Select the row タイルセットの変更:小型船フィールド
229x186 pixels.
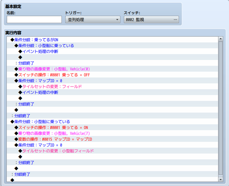coord(112,151)
